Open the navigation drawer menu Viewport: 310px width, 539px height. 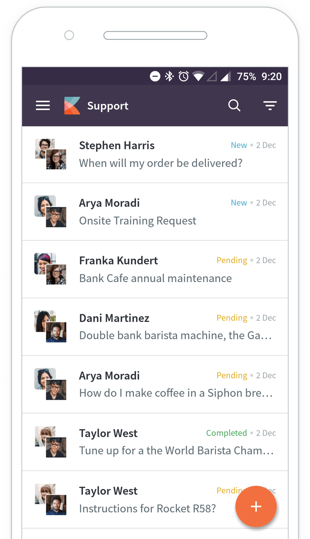coord(42,105)
